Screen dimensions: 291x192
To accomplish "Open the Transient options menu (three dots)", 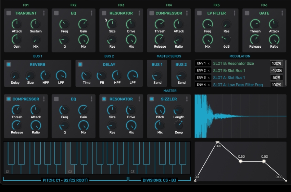I will tap(44, 13).
